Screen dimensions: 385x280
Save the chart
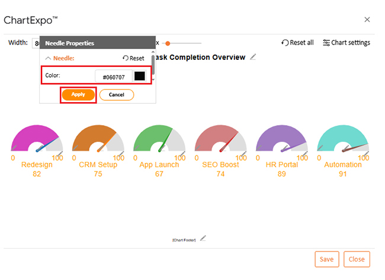click(x=326, y=259)
